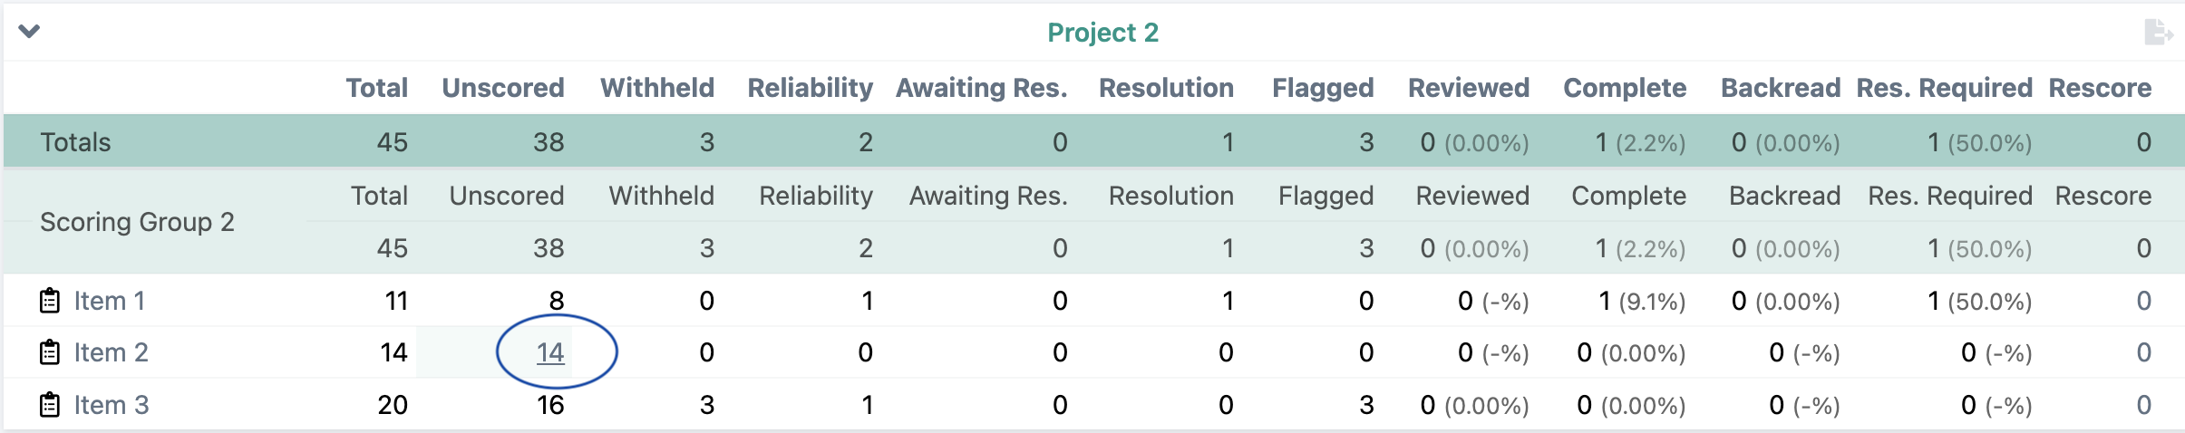Image resolution: width=2185 pixels, height=433 pixels.
Task: Click Item 3 unscored count 16
Action: [550, 405]
